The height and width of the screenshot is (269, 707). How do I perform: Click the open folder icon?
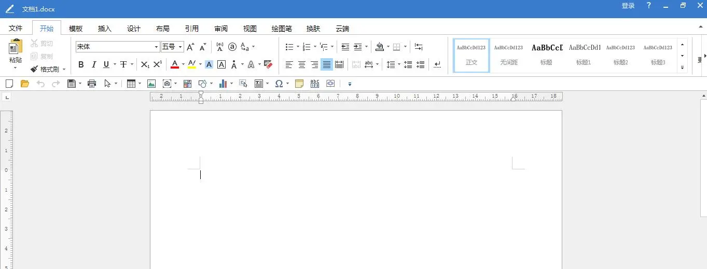point(24,83)
